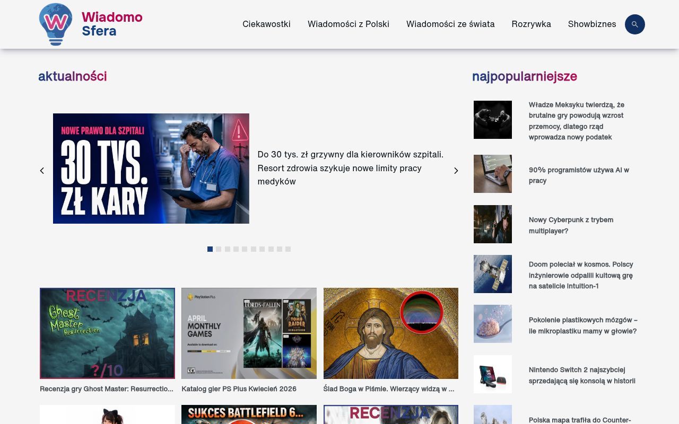Select the third carousel dot
The height and width of the screenshot is (424, 679).
(227, 249)
